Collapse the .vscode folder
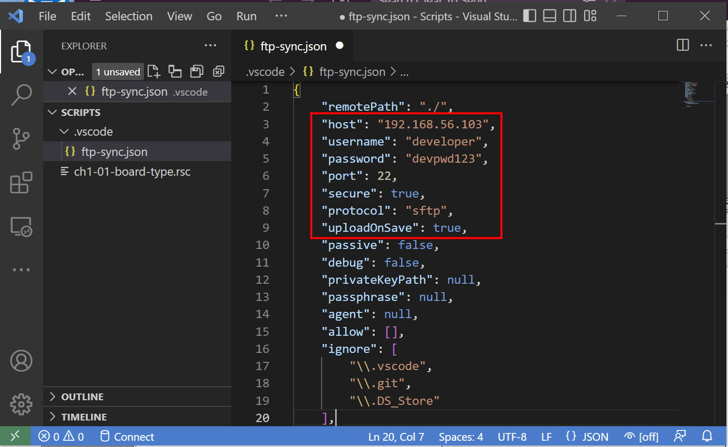728x447 pixels. pos(93,132)
